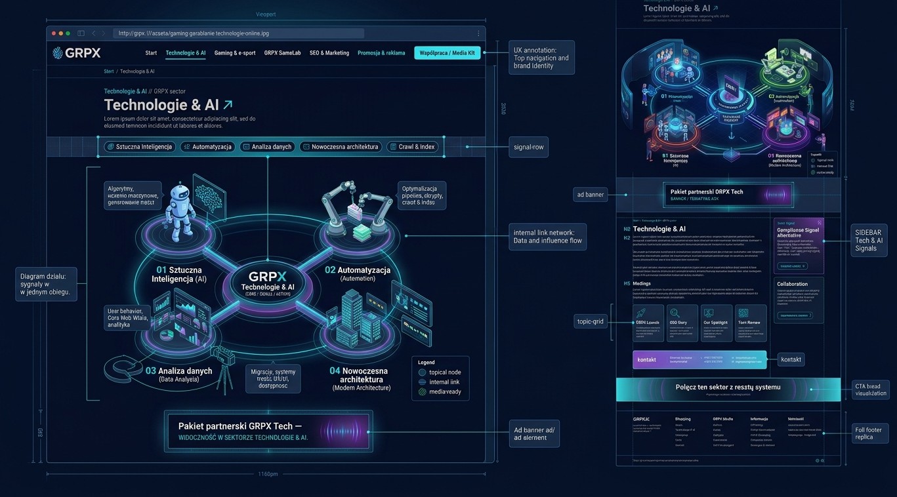Open the GRPX SameLab nav item
Screen dimensions: 897x497
[x=282, y=53]
